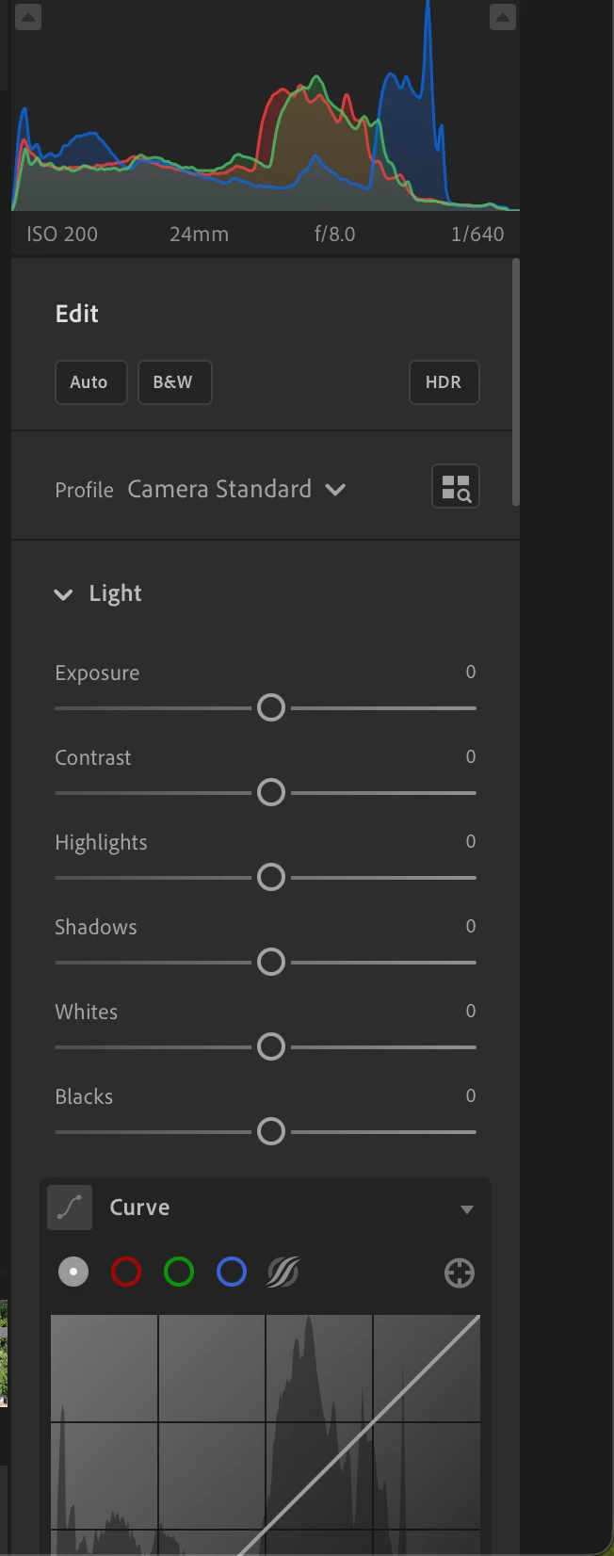The width and height of the screenshot is (614, 1556).
Task: Select the white point curve mode
Action: [73, 1272]
